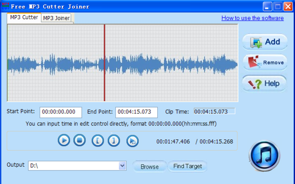Click Browse to choose output folder
The width and height of the screenshot is (295, 184).
point(150,167)
